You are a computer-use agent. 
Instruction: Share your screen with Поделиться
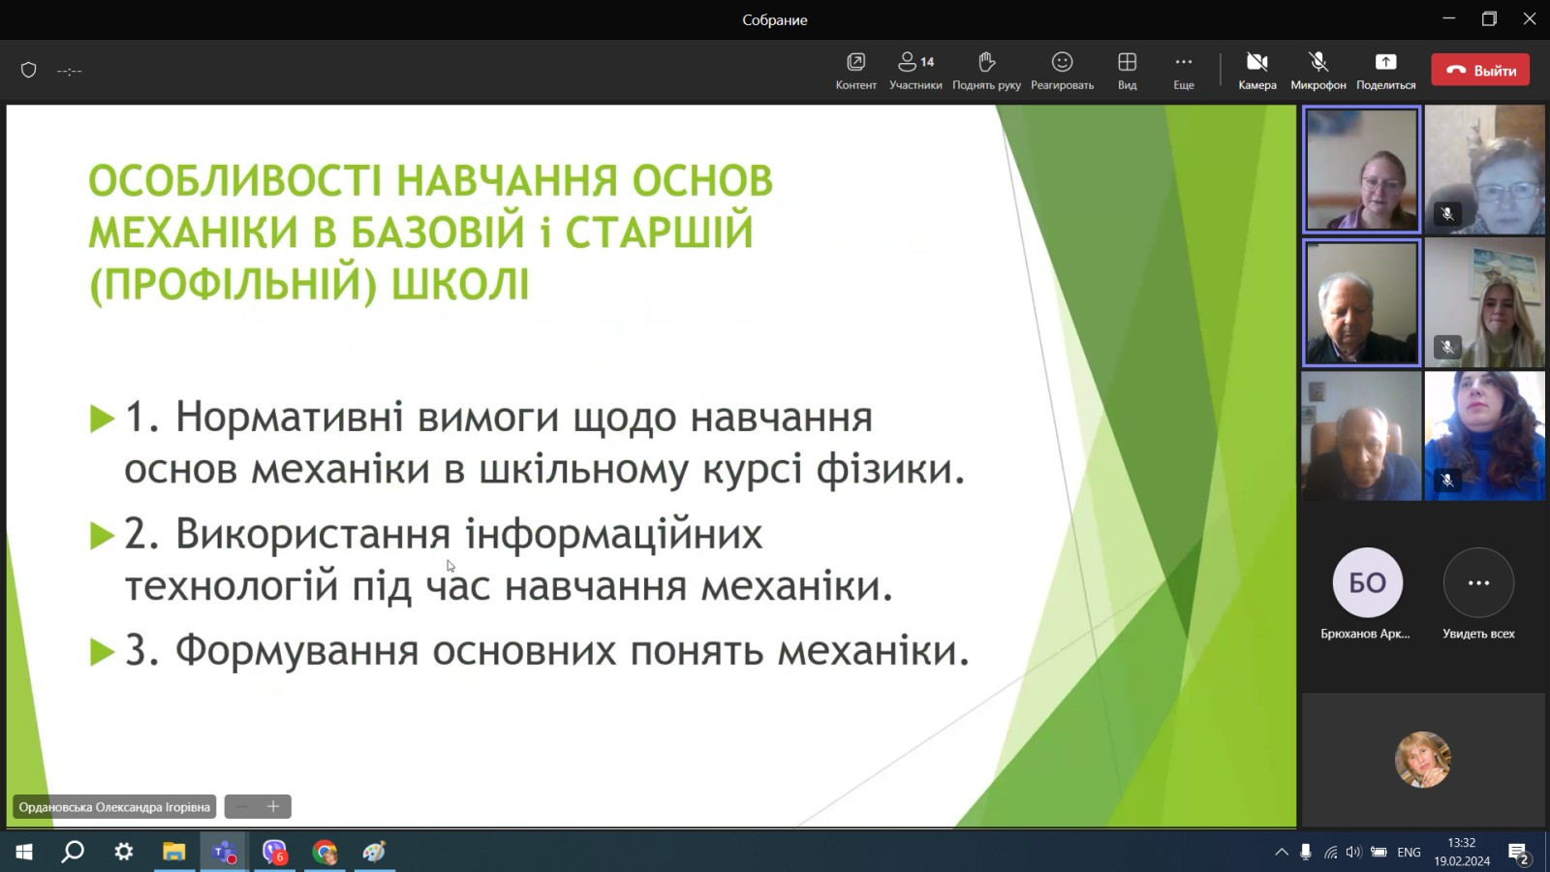click(x=1385, y=71)
